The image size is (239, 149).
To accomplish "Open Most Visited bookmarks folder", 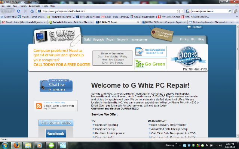I will [x=9, y=17].
